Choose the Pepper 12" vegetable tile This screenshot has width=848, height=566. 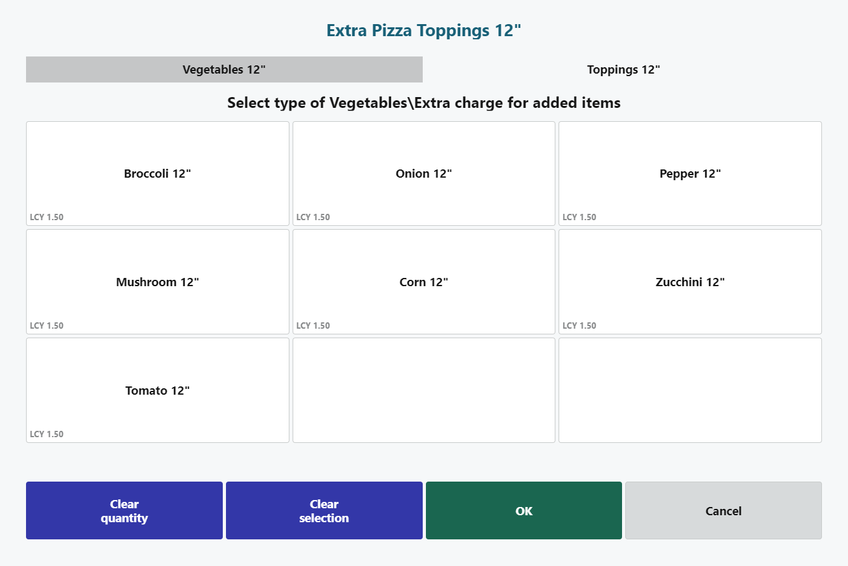coord(690,173)
